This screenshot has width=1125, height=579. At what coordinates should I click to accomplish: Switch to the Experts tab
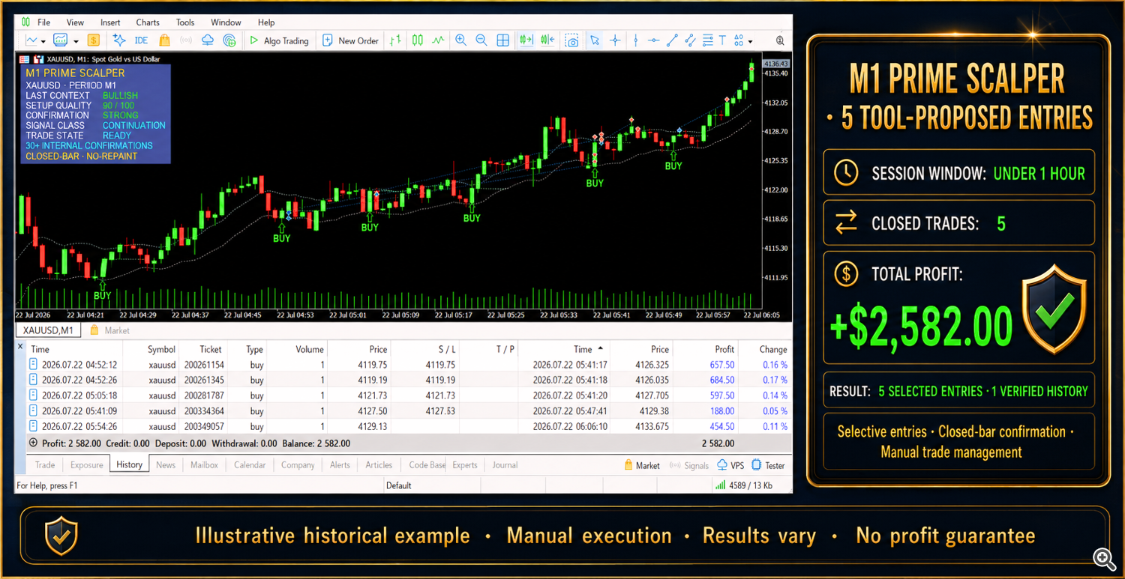465,465
